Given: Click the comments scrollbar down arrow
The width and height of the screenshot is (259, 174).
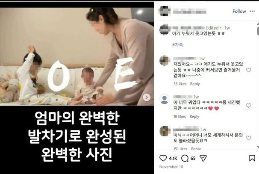Looking at the screenshot, I should coord(258,147).
